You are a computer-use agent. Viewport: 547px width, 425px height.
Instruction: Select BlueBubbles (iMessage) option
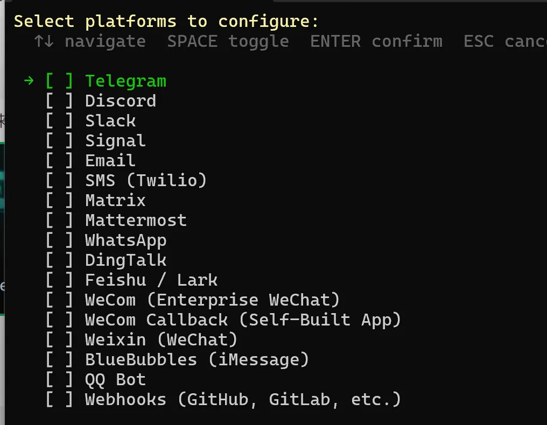pyautogui.click(x=197, y=360)
